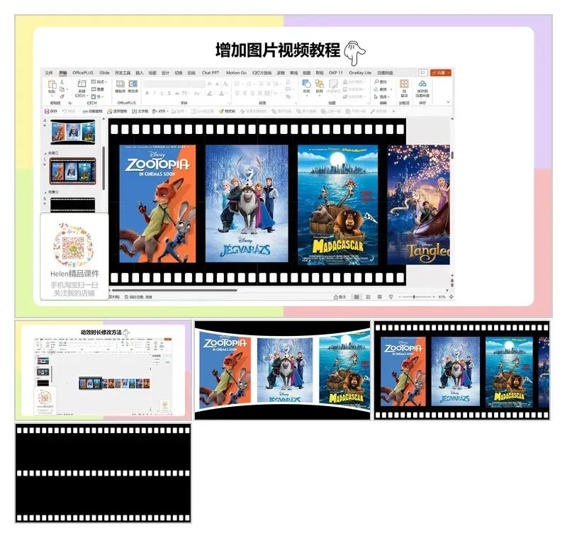Switch to Slide Sorter view icon
567x538 pixels.
pos(368,297)
